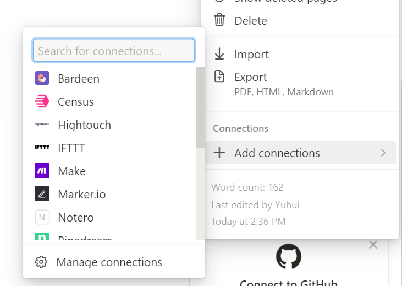Click the GitHub octocat logo
The width and height of the screenshot is (402, 286).
tap(288, 257)
